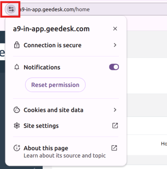Open Site settings via its external-link icon
The height and width of the screenshot is (169, 167).
tap(115, 125)
